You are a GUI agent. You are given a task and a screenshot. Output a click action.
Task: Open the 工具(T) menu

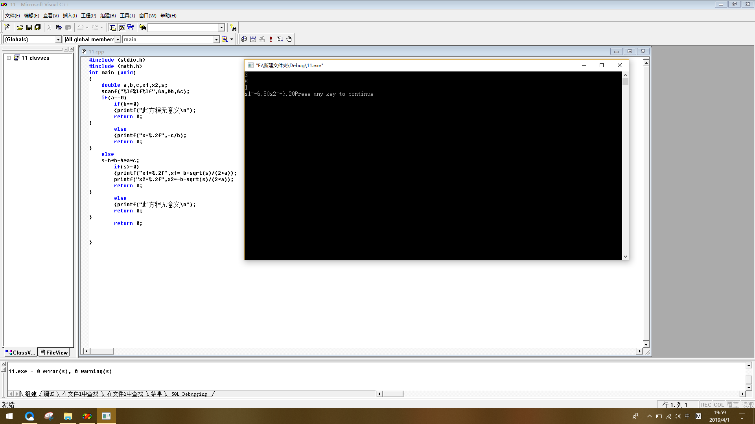127,16
